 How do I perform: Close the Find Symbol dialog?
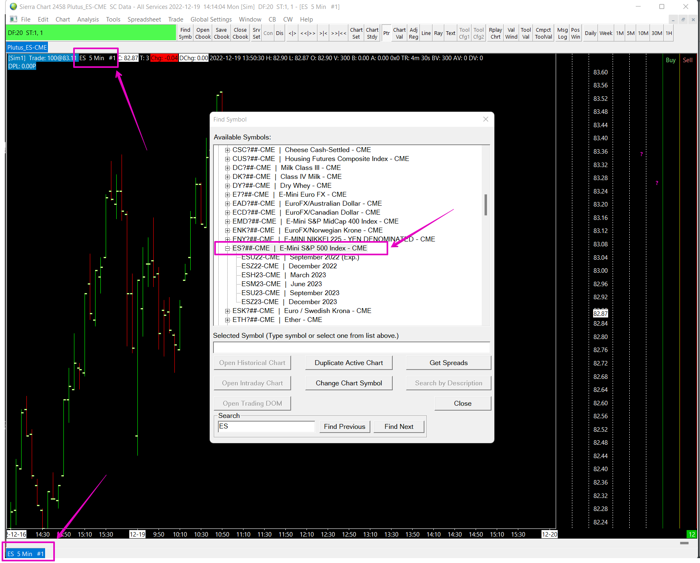click(x=486, y=119)
